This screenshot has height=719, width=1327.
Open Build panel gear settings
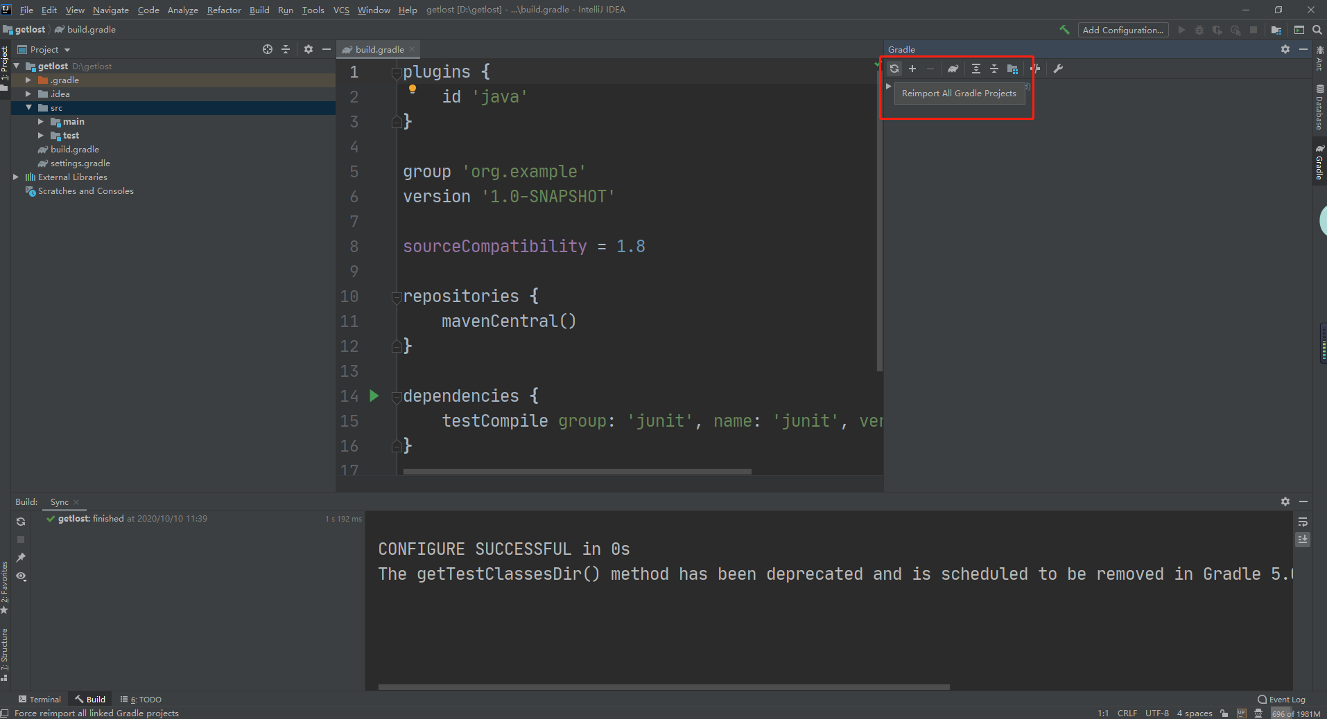pos(1285,501)
